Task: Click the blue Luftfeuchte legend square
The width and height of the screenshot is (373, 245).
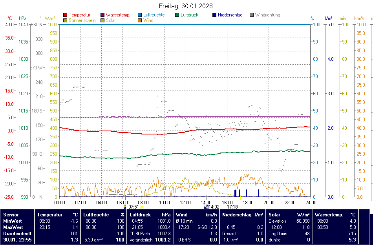Action: click(x=140, y=15)
